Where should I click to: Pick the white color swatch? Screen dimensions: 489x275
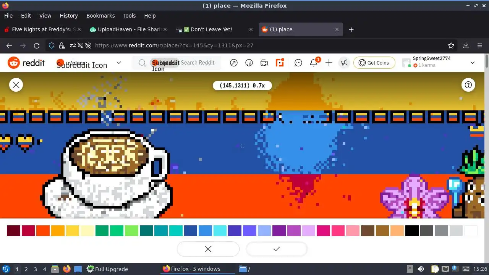coord(471,231)
